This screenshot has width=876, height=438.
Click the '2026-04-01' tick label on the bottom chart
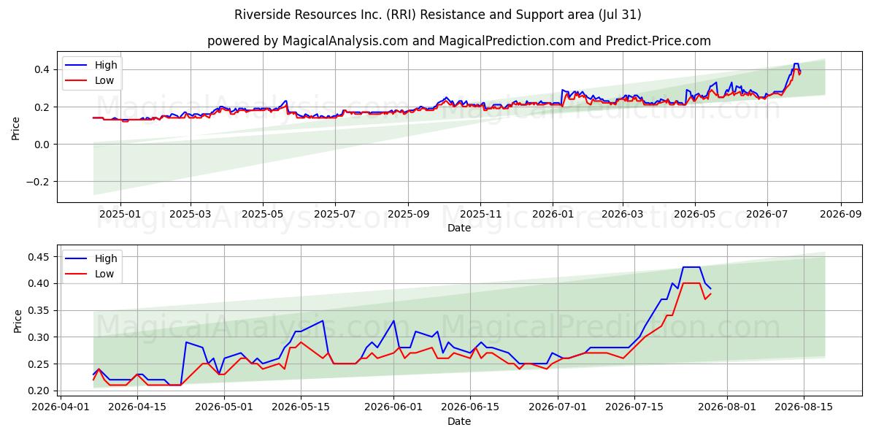point(59,407)
